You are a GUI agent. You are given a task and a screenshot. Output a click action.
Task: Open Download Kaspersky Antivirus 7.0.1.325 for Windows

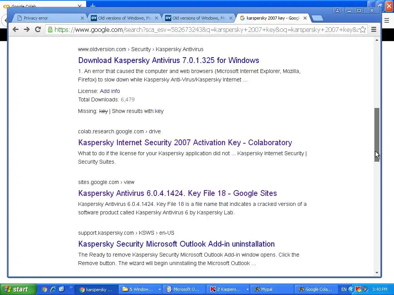169,60
